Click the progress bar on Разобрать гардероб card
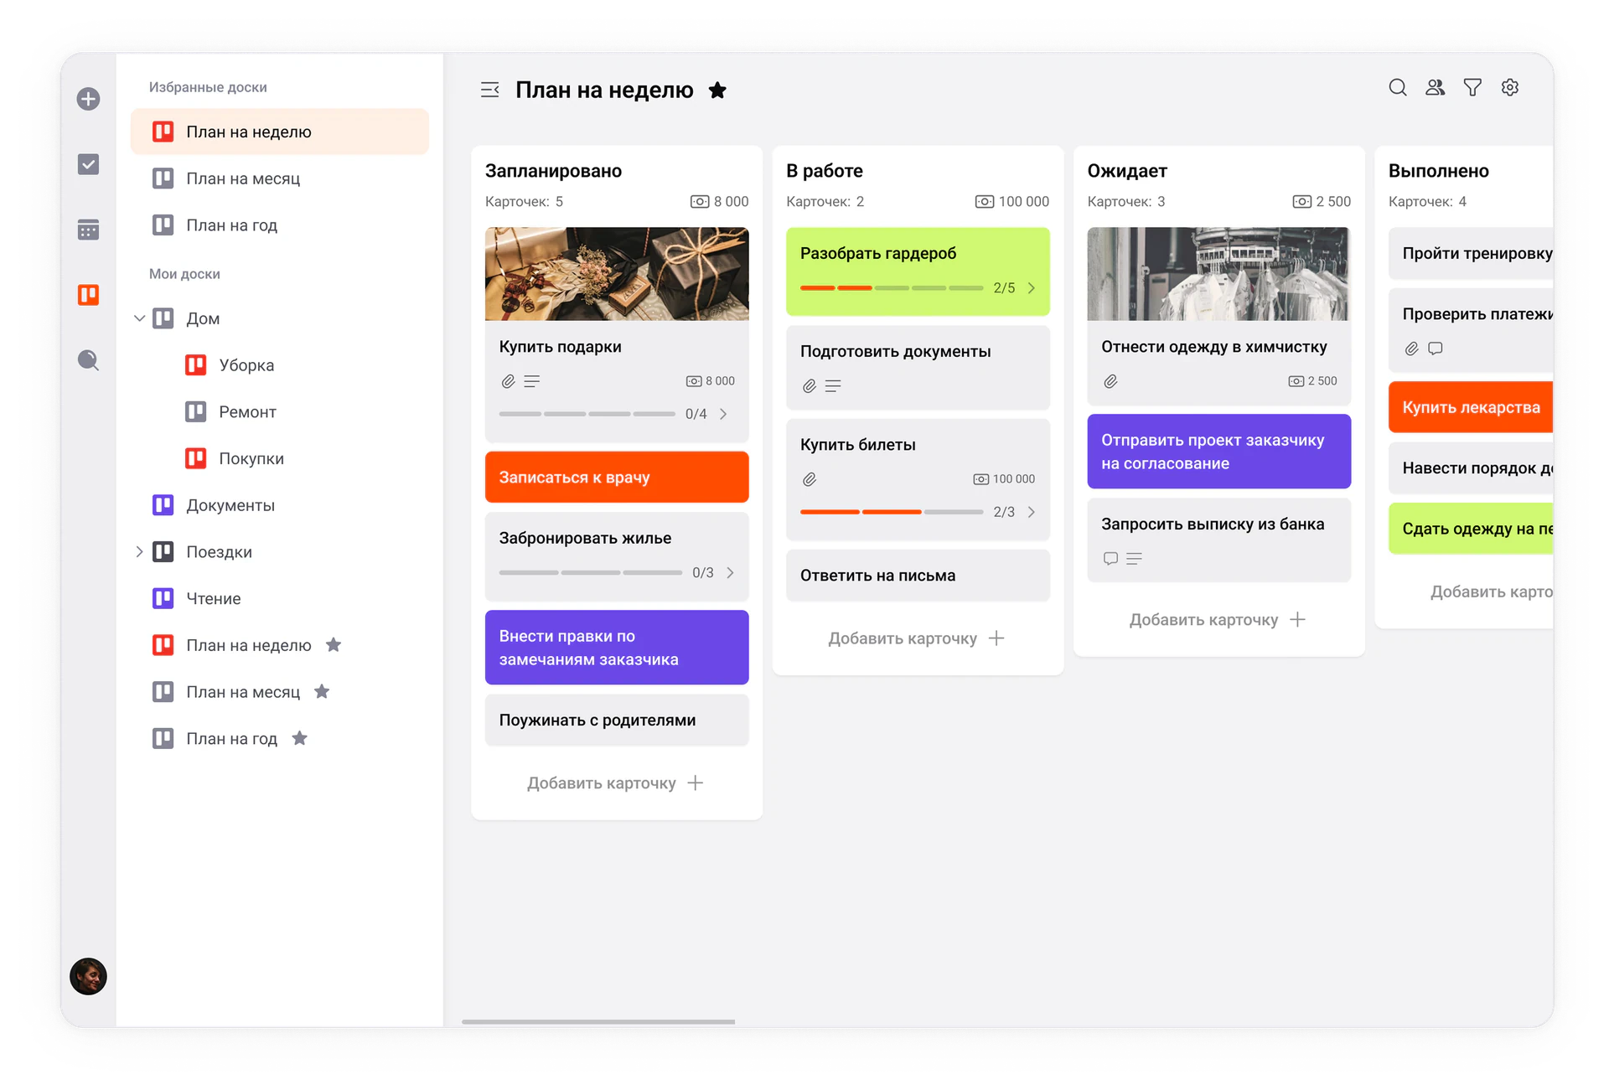1609x1090 pixels. pyautogui.click(x=892, y=288)
